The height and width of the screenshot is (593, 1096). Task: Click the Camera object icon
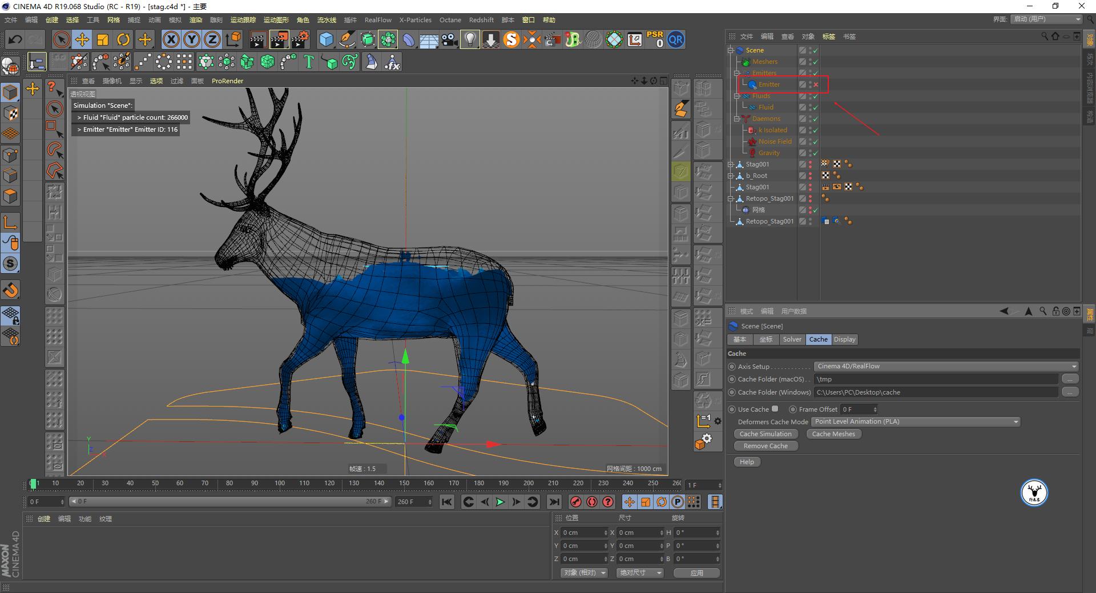(449, 39)
